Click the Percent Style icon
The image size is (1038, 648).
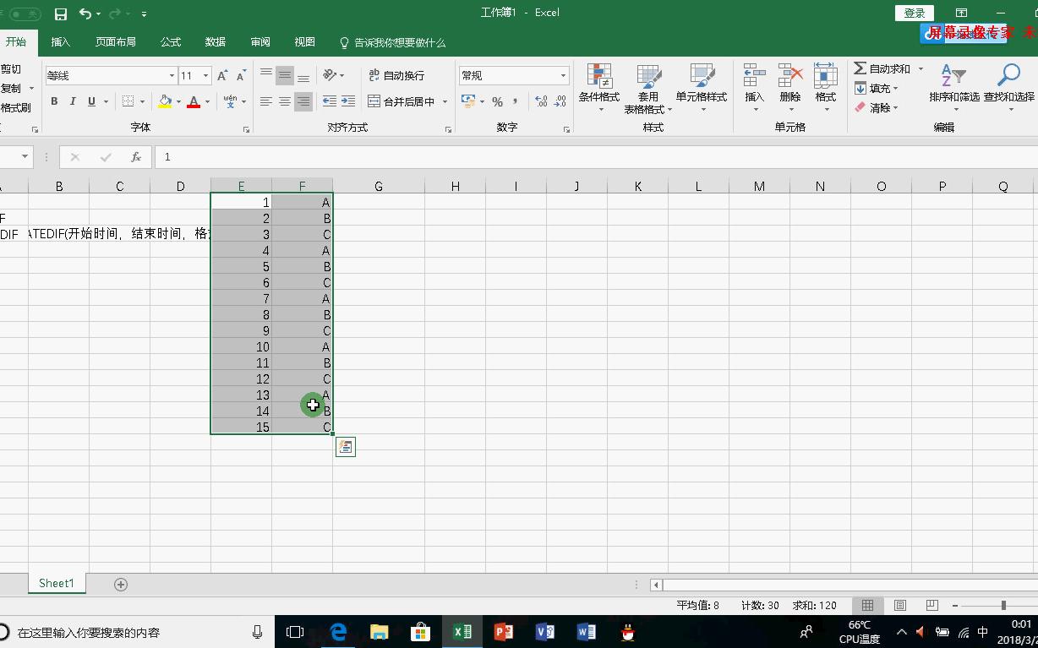click(497, 101)
